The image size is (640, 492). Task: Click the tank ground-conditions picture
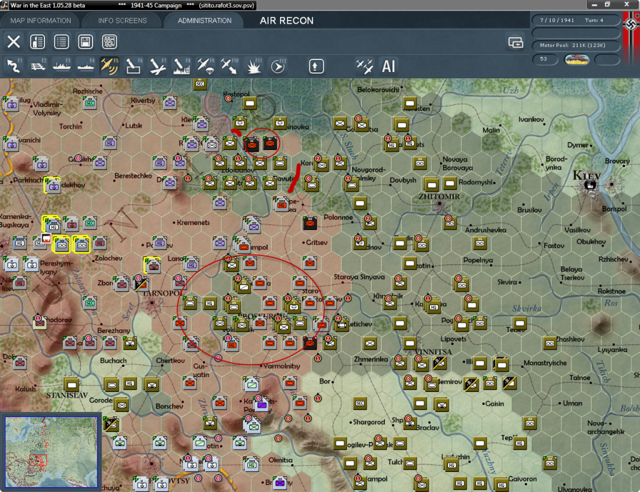(x=576, y=59)
